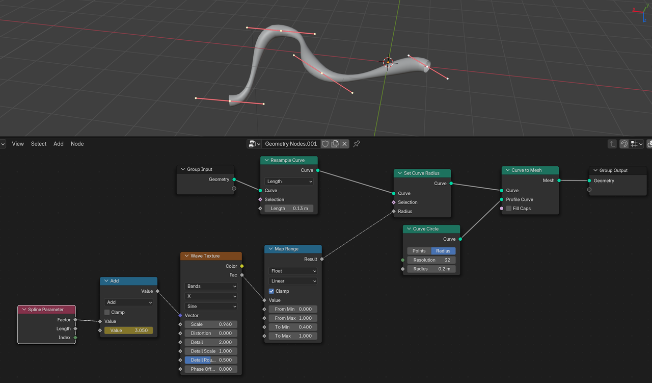Click the go to parent node tree icon
Image resolution: width=652 pixels, height=383 pixels.
tap(612, 144)
